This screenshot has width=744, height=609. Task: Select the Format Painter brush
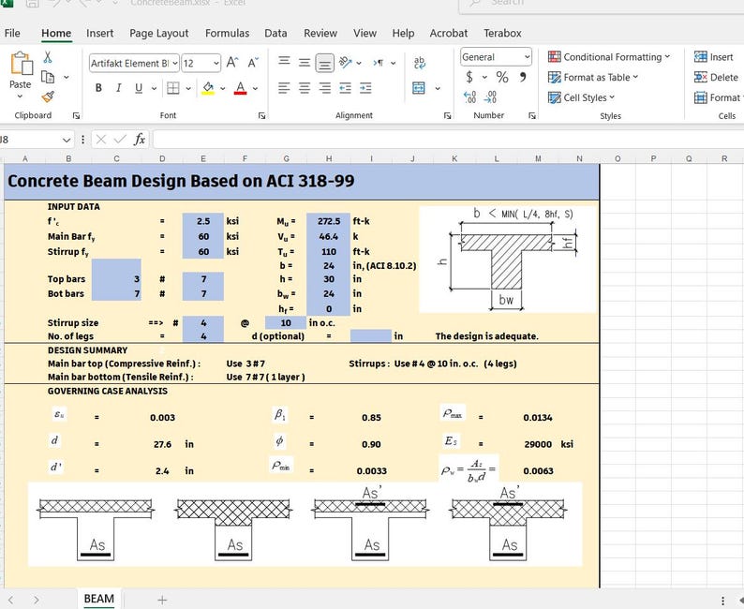click(48, 97)
